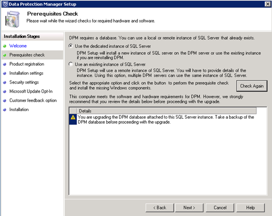Click blue bullet beside Installation stage
Screen dimensions: 272x216
coord(5,110)
